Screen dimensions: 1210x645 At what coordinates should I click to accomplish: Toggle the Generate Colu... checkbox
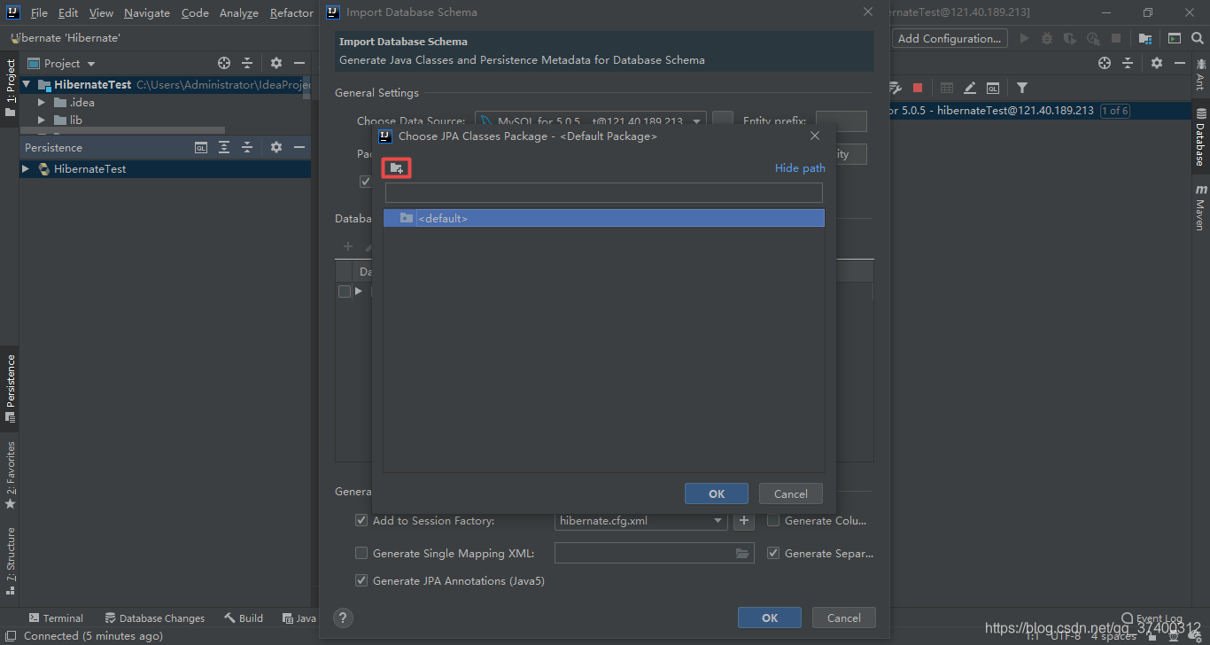773,521
